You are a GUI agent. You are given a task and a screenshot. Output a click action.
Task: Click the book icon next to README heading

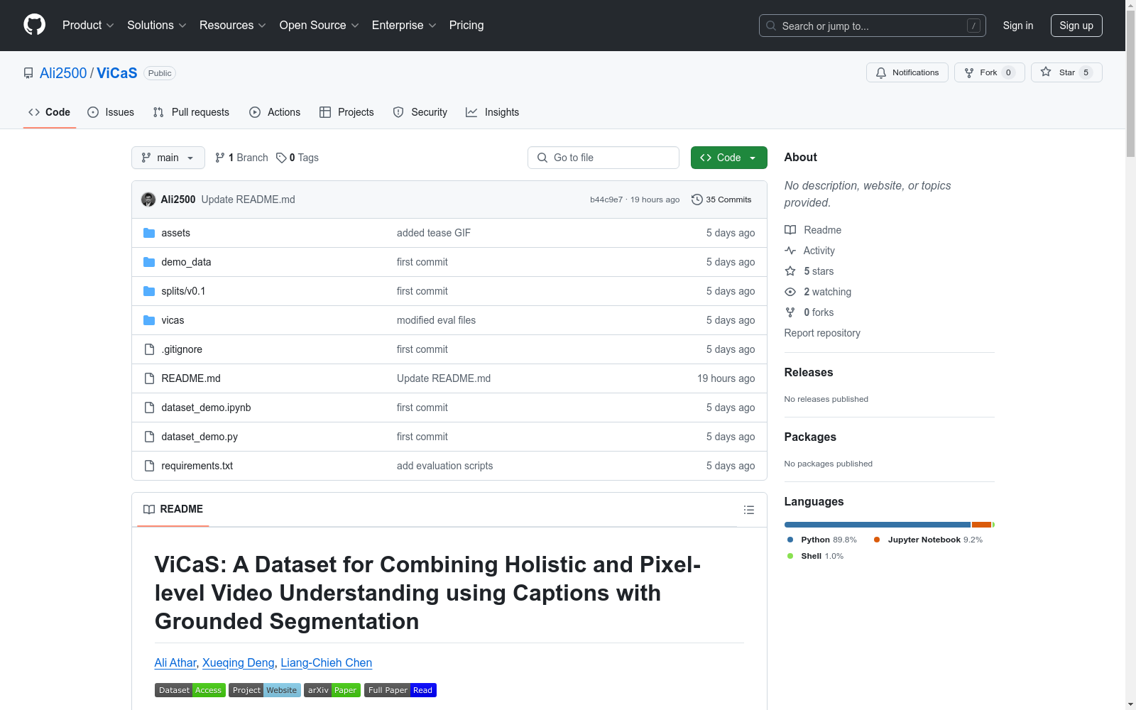point(149,509)
